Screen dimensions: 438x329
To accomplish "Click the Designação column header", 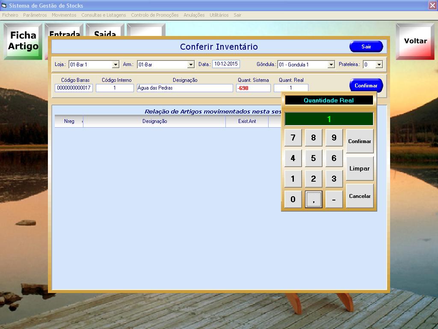I will 154,122.
